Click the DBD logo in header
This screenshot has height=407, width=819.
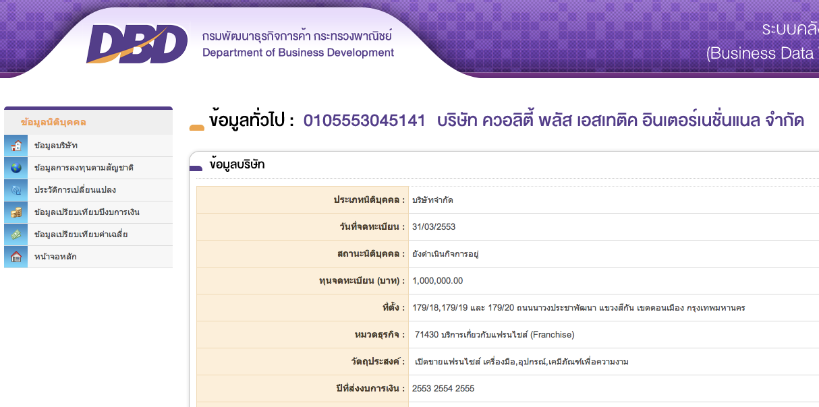[x=137, y=44]
